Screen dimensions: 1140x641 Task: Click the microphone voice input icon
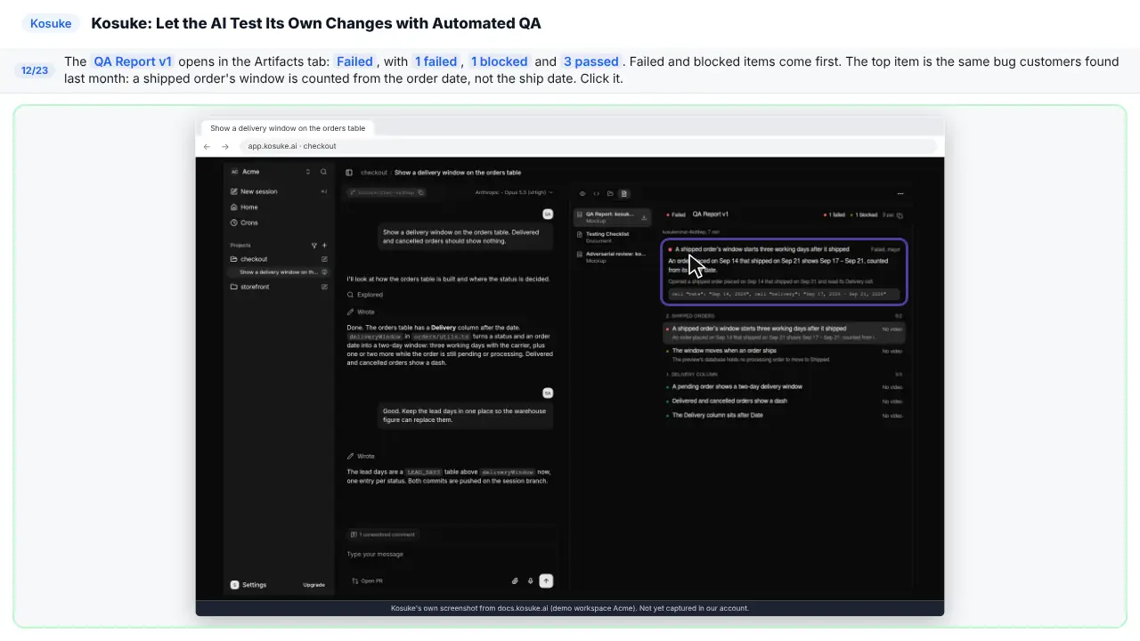pyautogui.click(x=530, y=581)
